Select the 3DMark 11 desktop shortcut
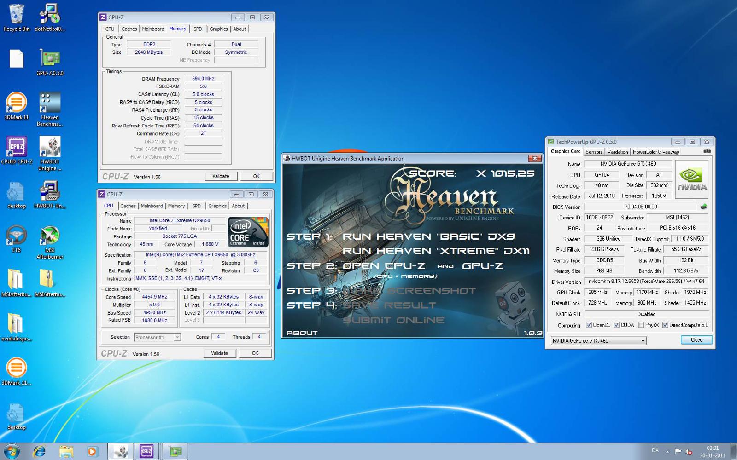The image size is (737, 460). click(17, 106)
